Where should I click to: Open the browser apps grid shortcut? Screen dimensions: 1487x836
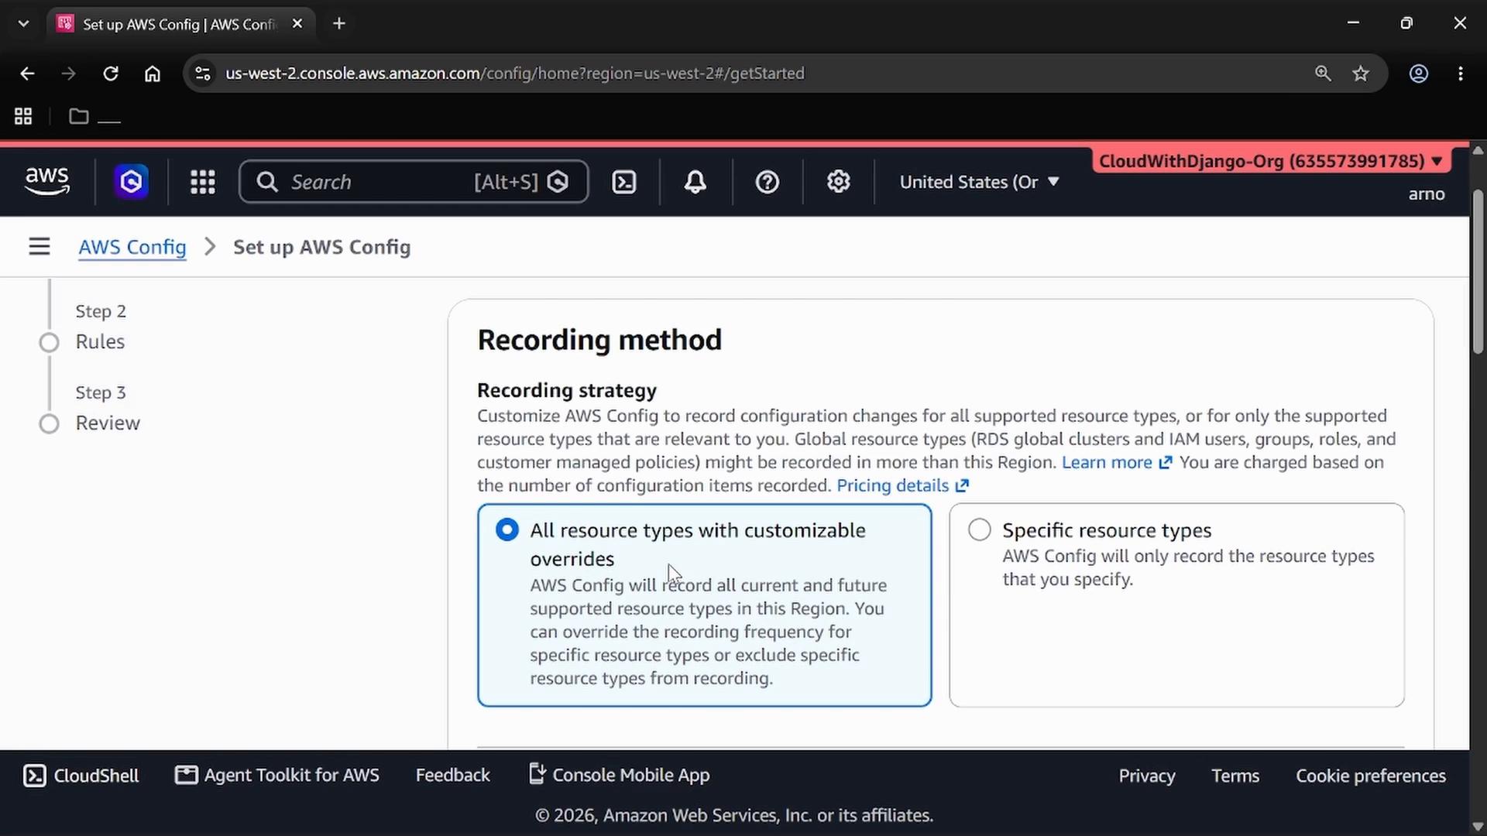pos(23,116)
